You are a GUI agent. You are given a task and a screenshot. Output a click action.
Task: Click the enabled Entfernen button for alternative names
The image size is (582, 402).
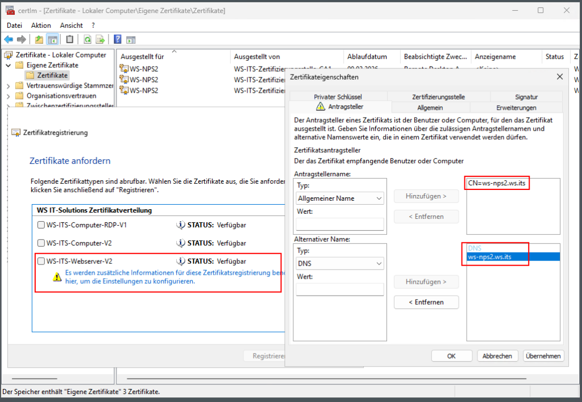(426, 302)
